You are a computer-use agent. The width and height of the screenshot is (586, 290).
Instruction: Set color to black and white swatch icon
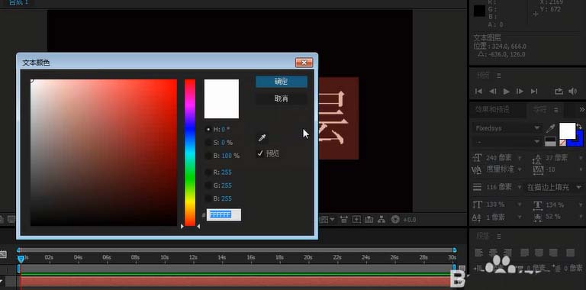[x=550, y=142]
